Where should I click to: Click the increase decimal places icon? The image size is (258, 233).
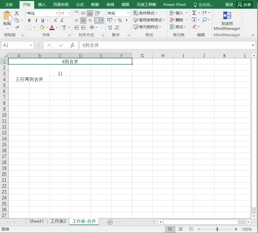click(110, 27)
